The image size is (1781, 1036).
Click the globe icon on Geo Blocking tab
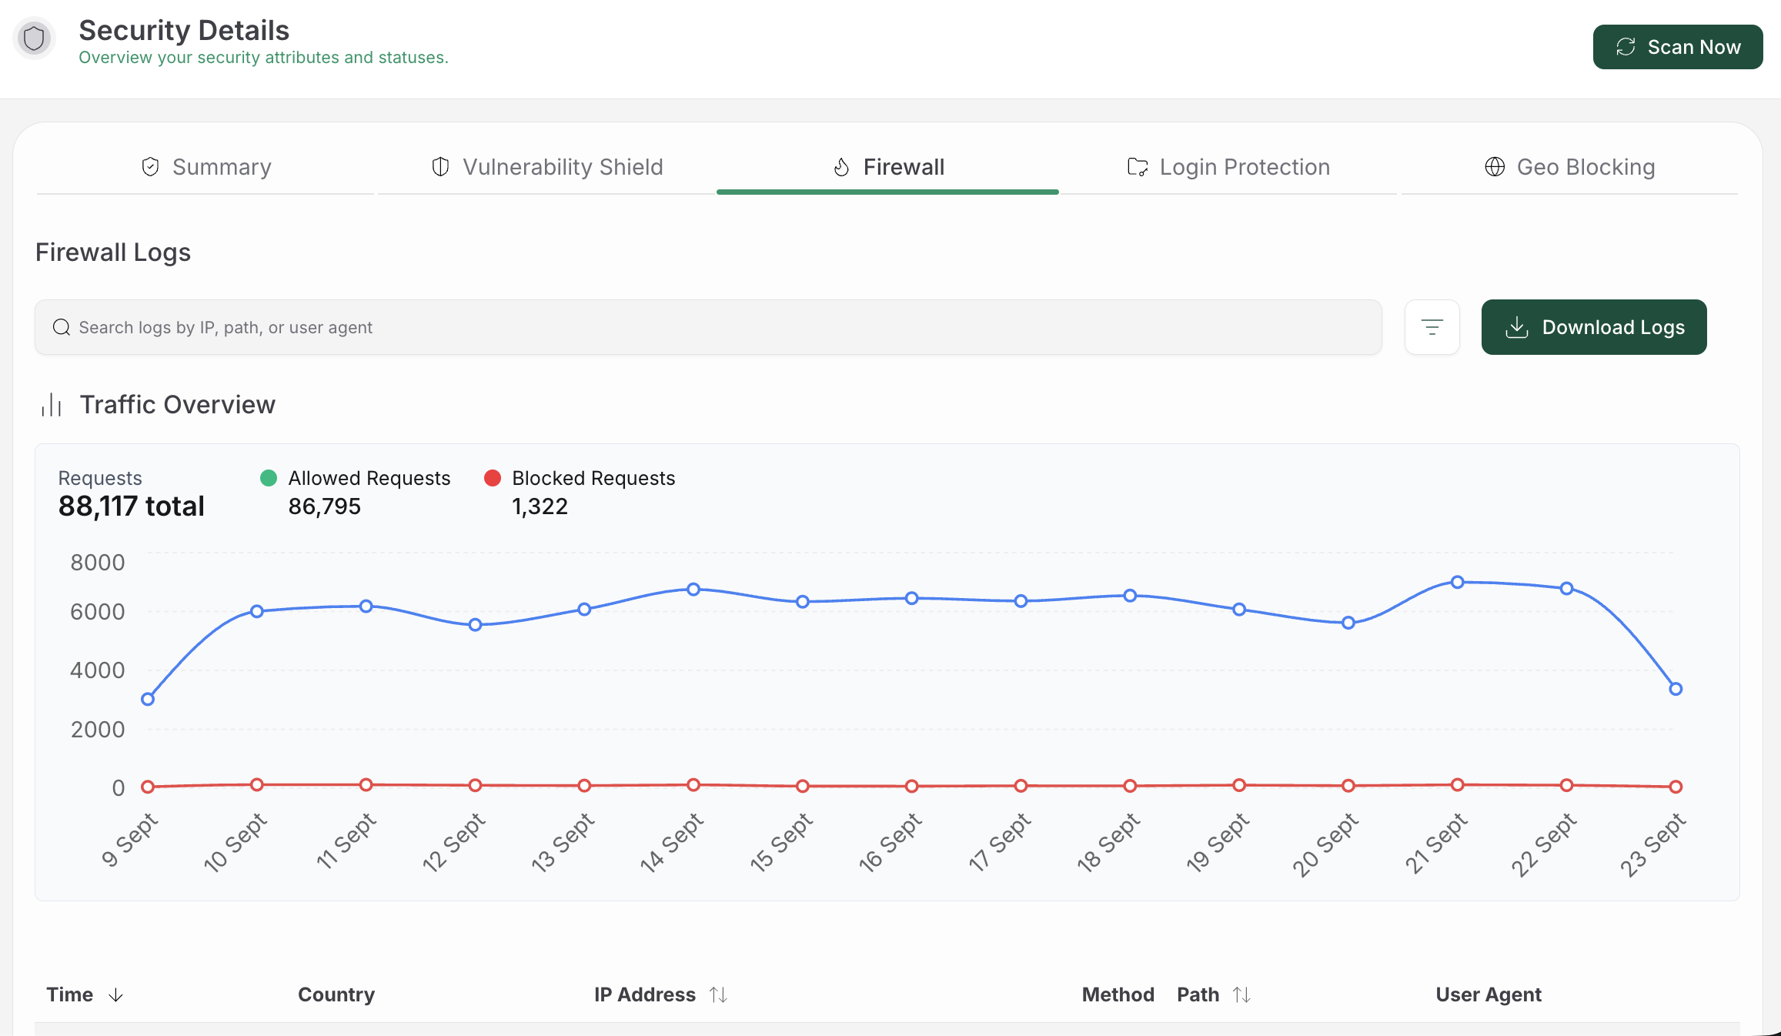point(1495,167)
